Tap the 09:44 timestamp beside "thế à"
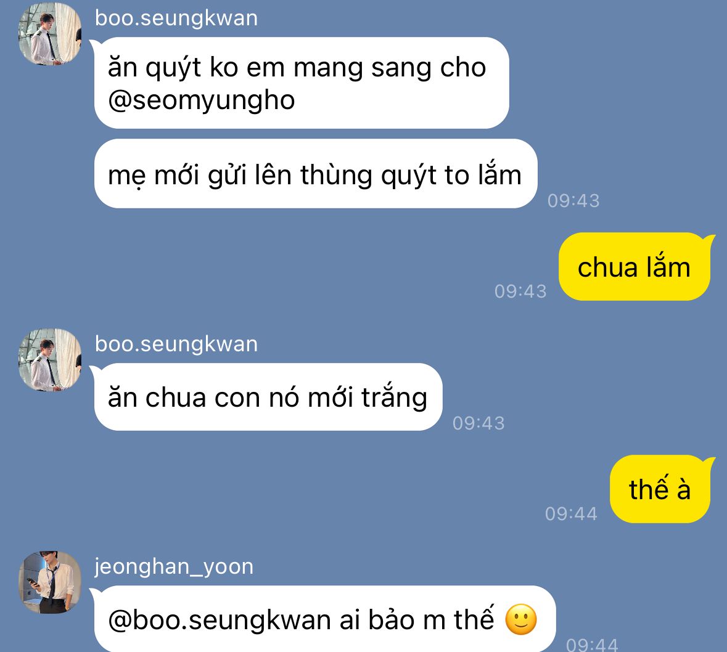 tap(571, 513)
